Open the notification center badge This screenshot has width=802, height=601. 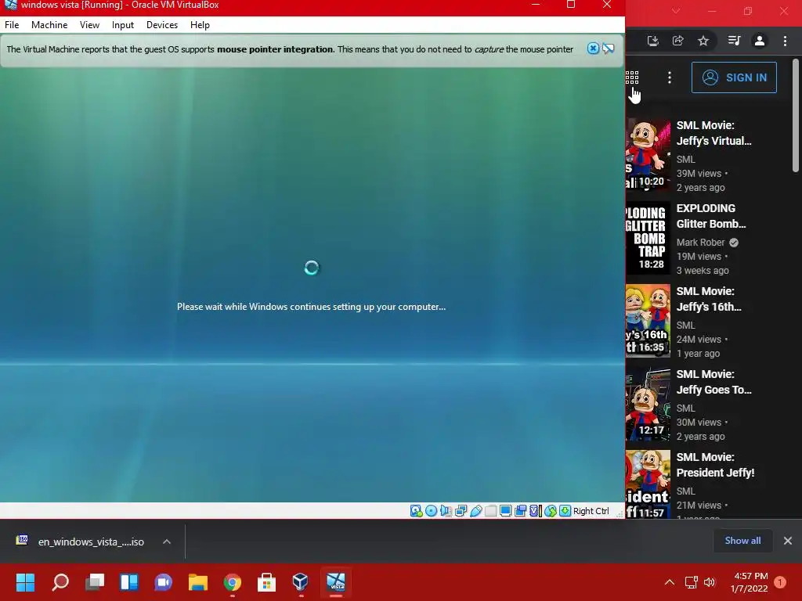tap(781, 582)
